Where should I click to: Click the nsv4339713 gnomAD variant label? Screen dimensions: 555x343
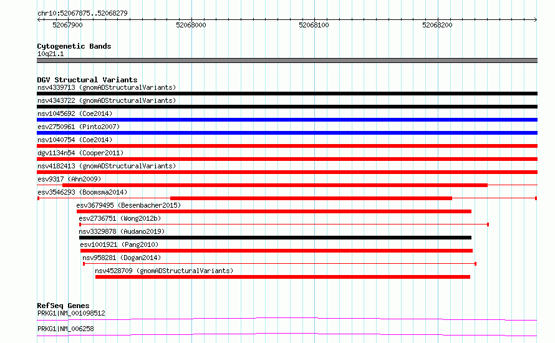(x=107, y=87)
